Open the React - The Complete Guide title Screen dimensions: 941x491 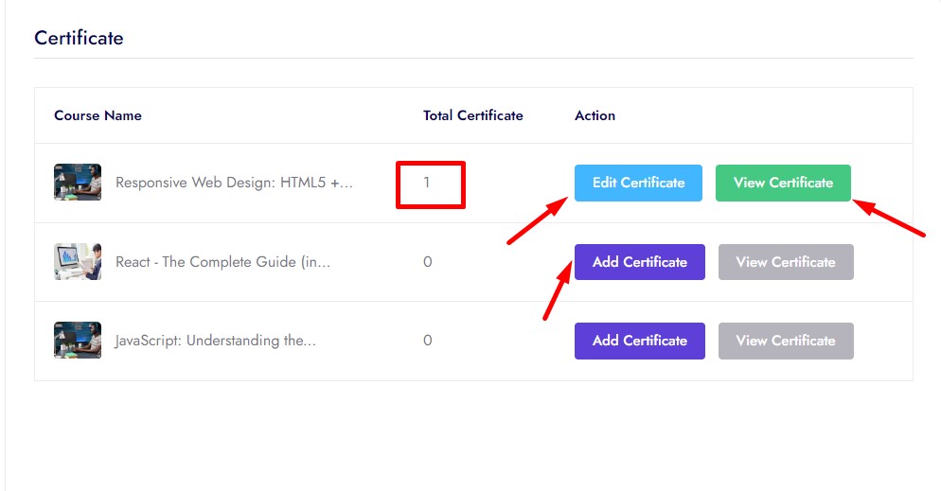pos(222,262)
